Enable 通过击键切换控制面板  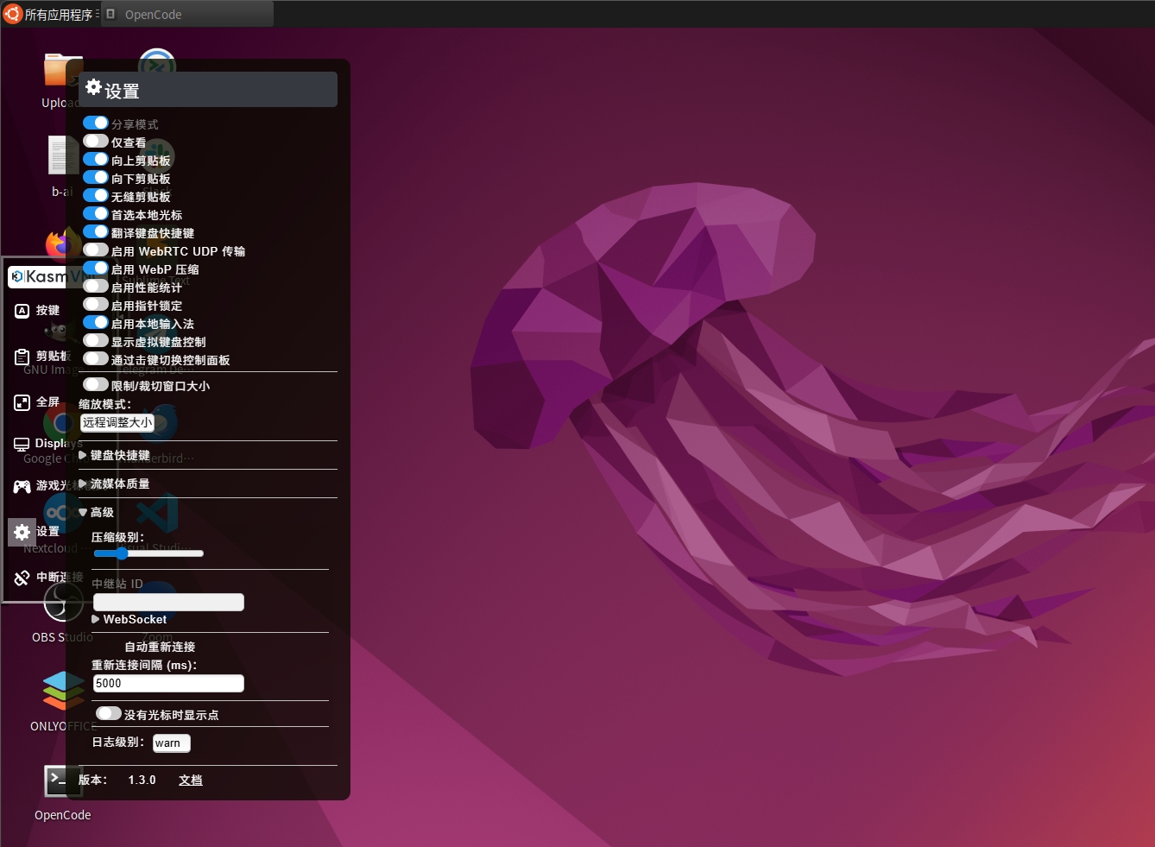tap(96, 359)
